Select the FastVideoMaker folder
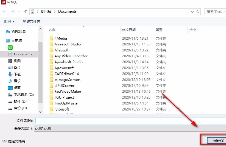 tap(68, 91)
